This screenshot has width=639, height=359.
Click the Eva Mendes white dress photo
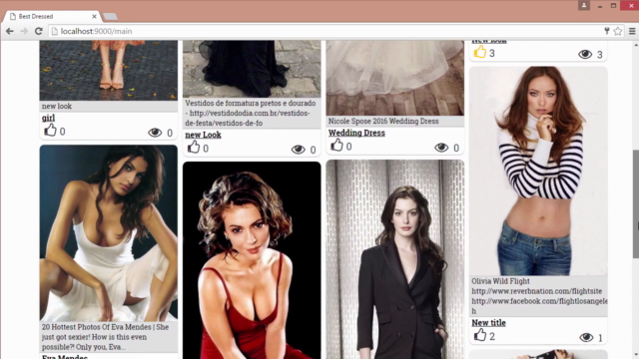click(109, 232)
